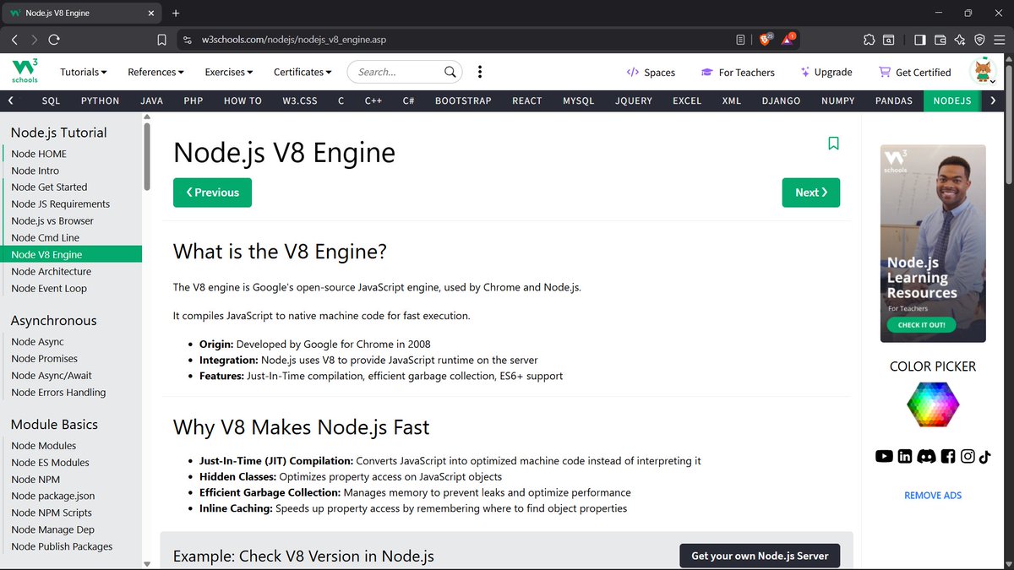Open a new tab with plus button
This screenshot has height=570, width=1014.
click(176, 13)
